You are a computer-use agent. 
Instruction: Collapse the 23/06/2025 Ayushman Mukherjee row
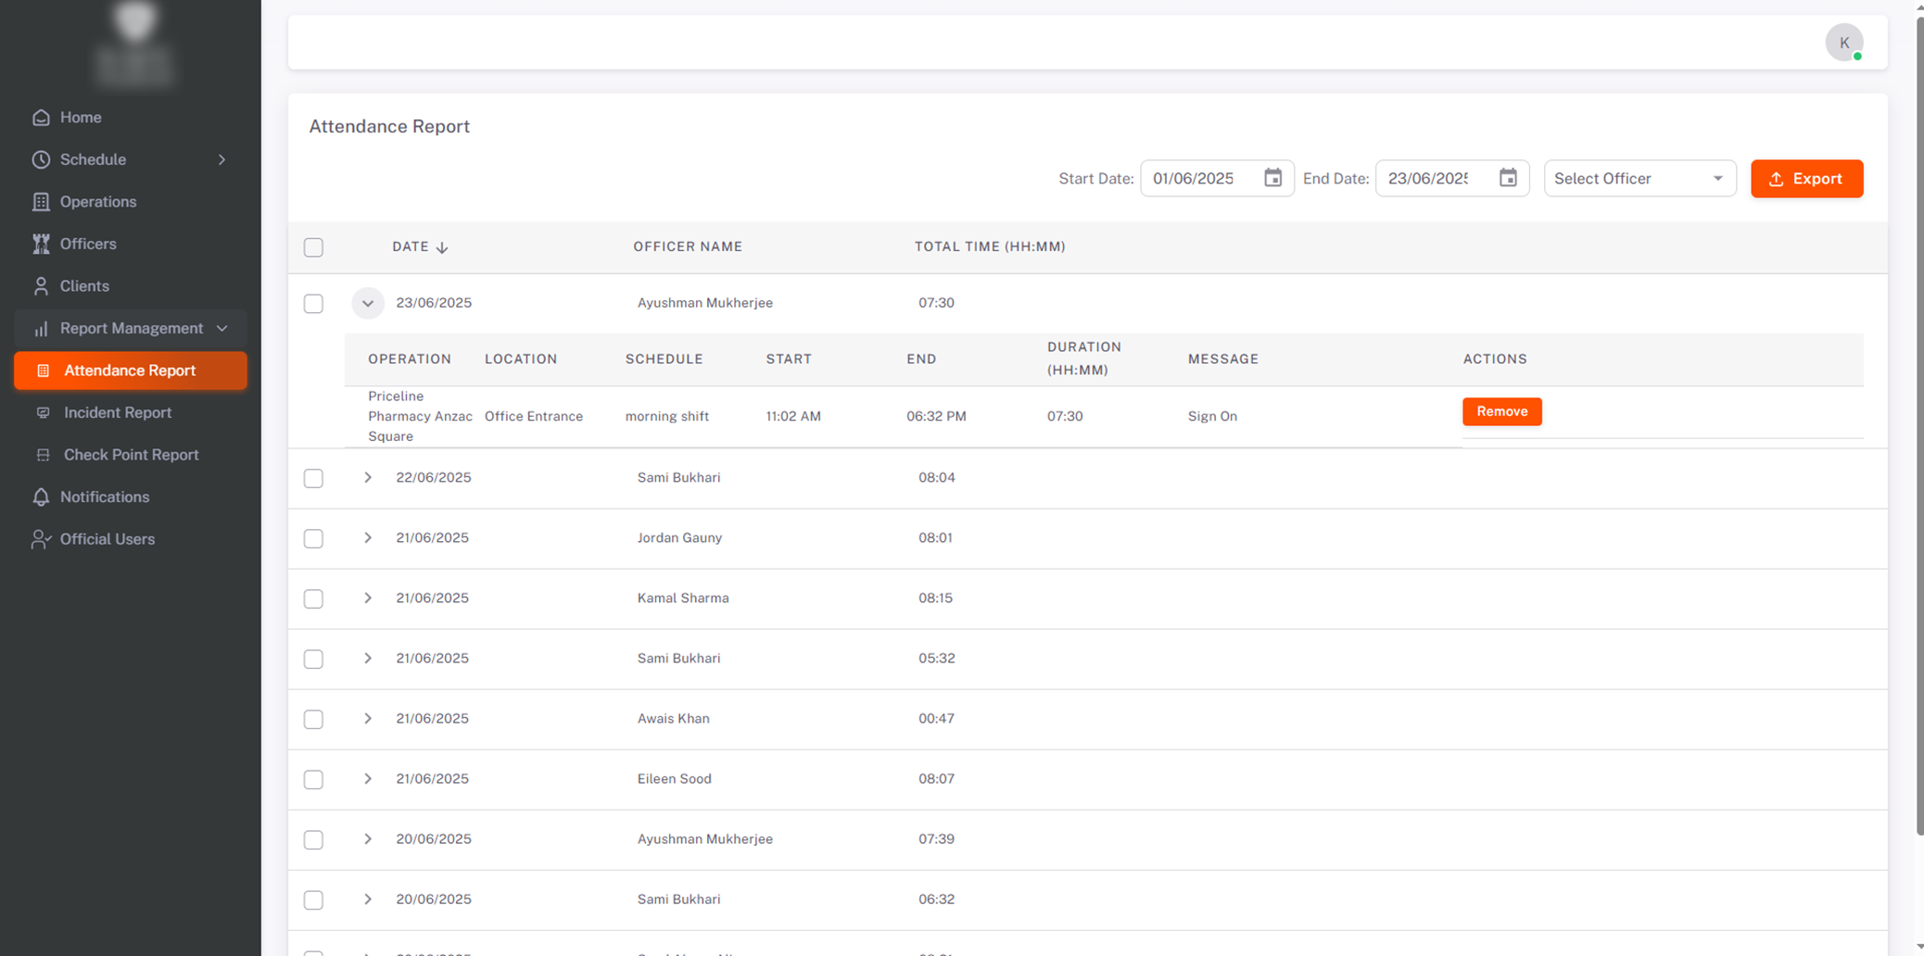coord(368,303)
